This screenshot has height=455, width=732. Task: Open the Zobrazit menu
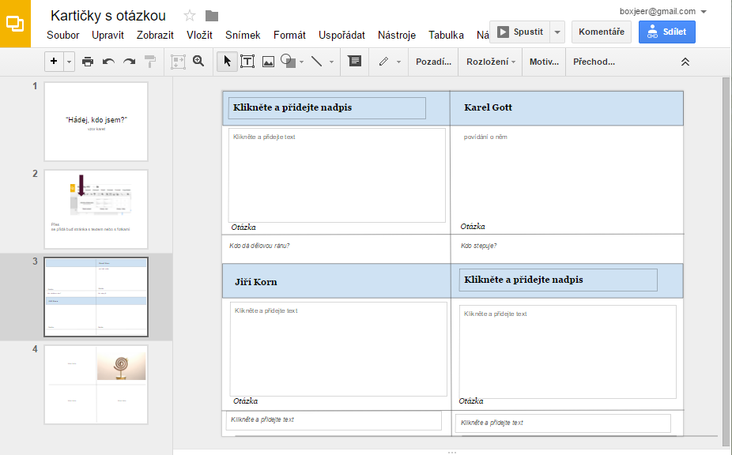coord(155,35)
